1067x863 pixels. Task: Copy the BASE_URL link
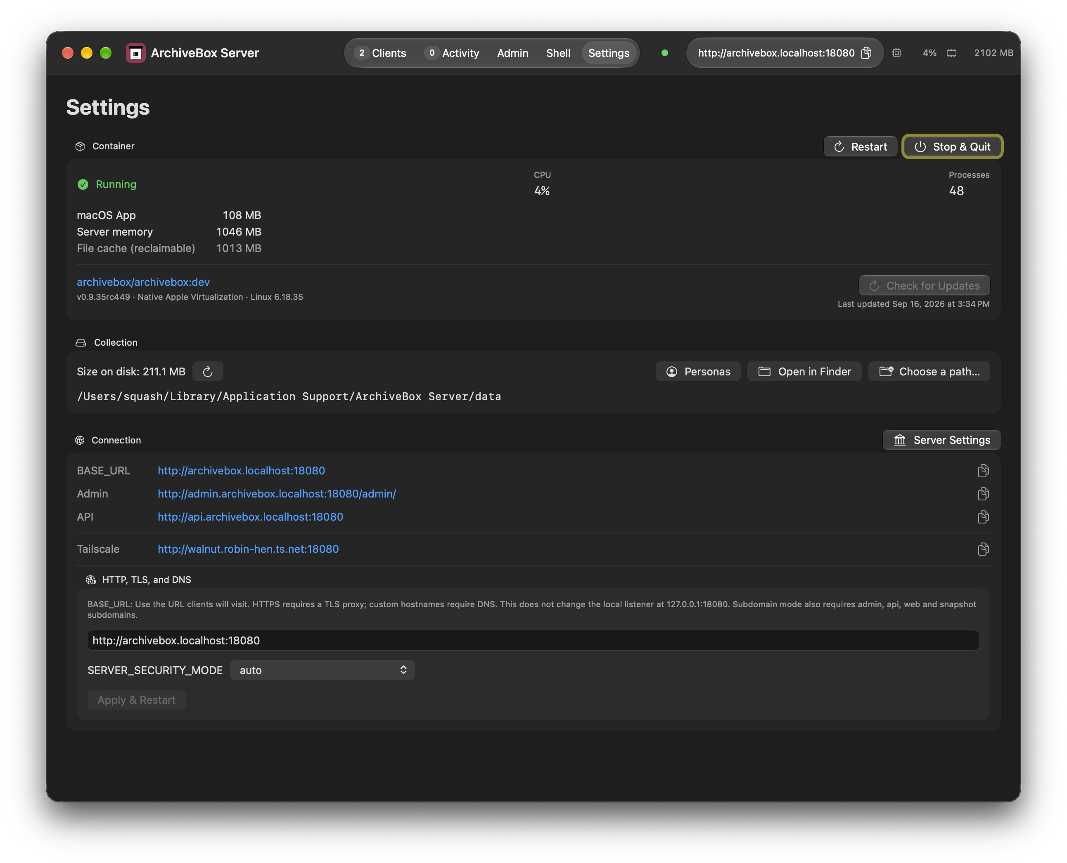point(983,470)
